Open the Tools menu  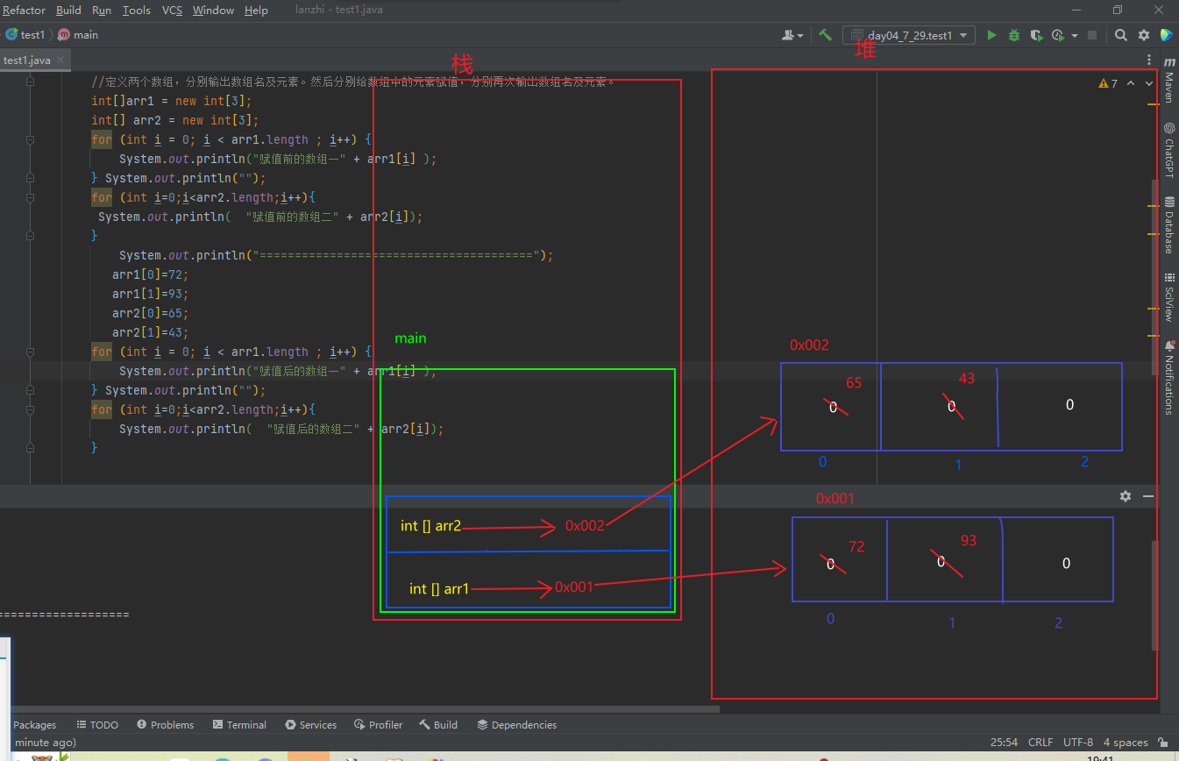[x=137, y=10]
